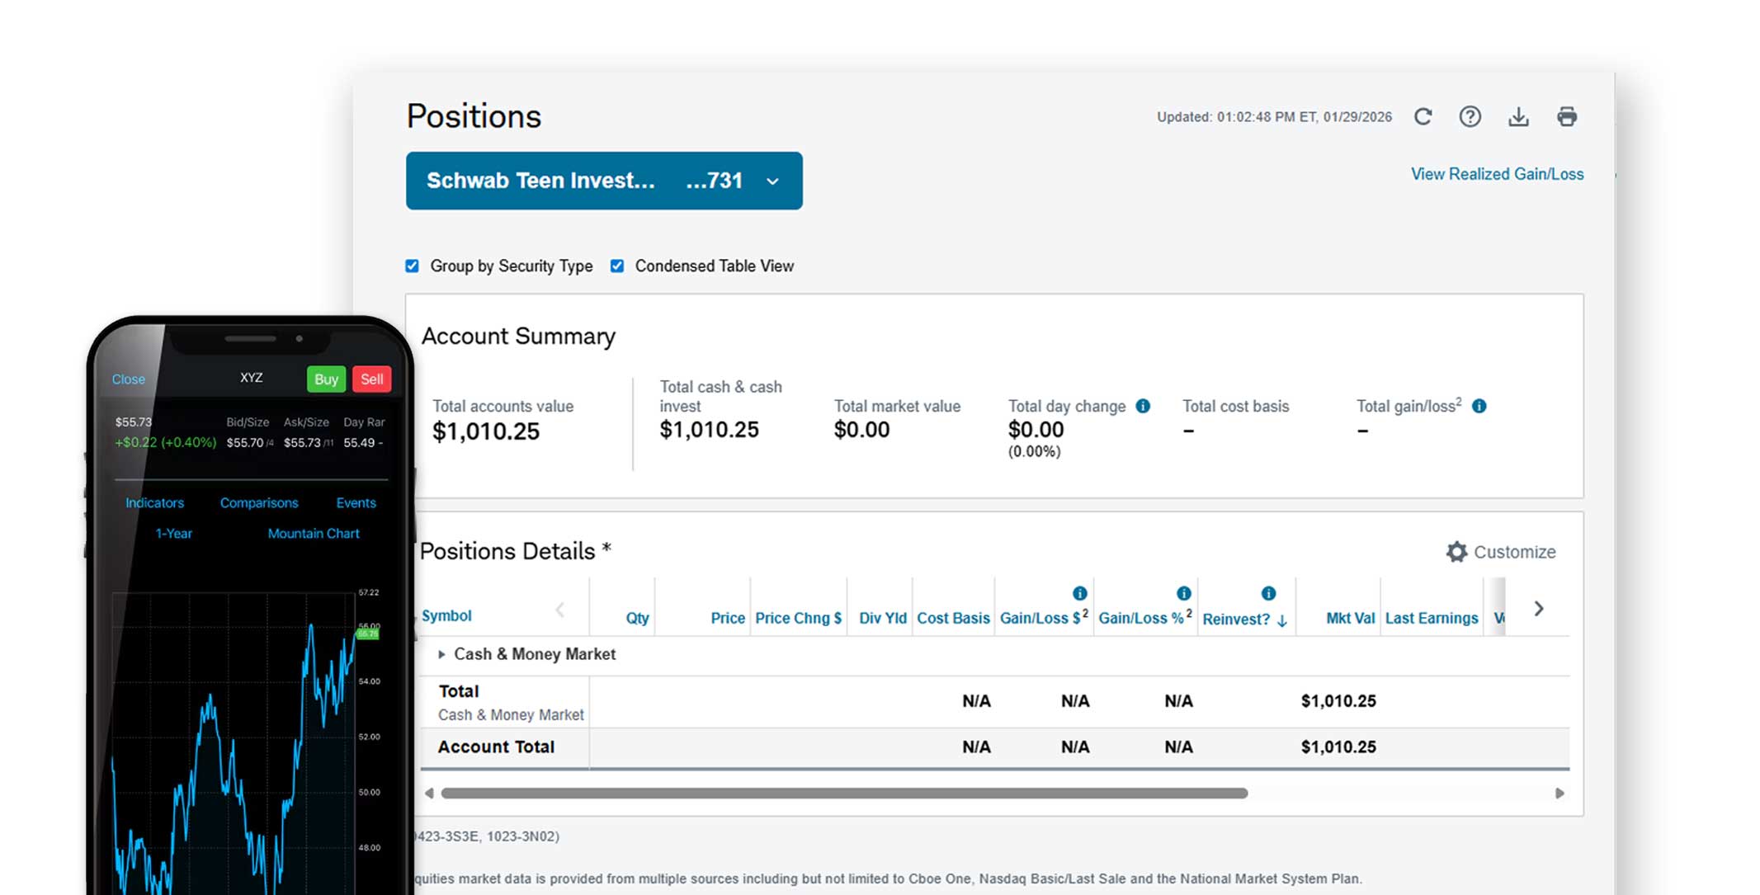Viewport: 1760px width, 895px height.
Task: Click the Reinvest? column info icon
Action: pos(1267,592)
